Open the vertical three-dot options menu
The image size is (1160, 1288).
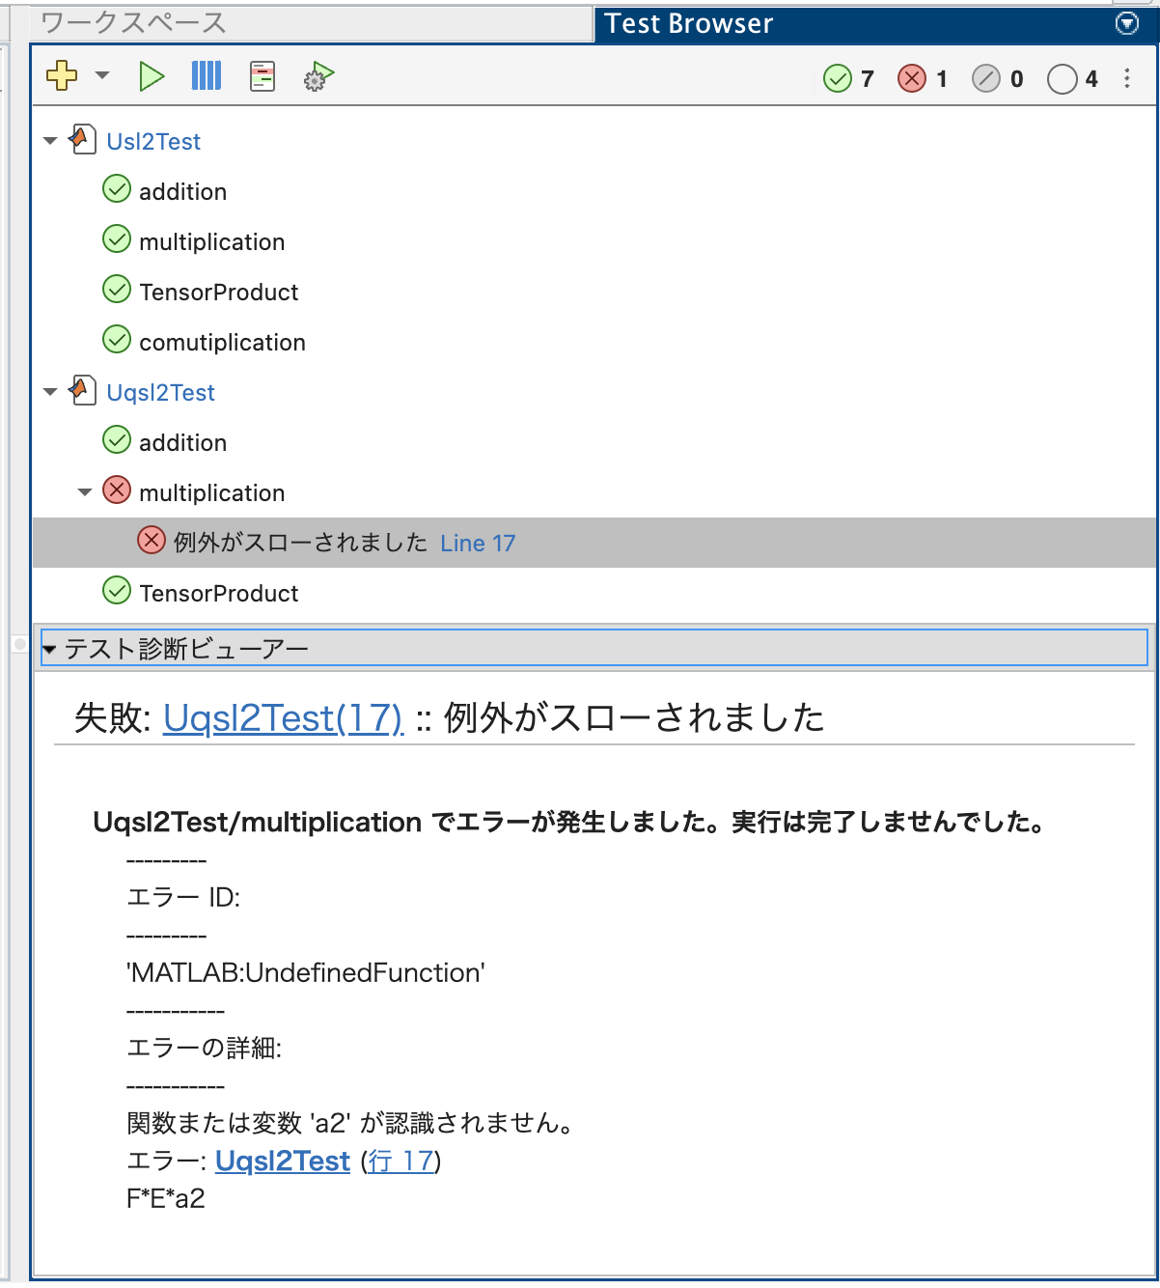point(1127,78)
